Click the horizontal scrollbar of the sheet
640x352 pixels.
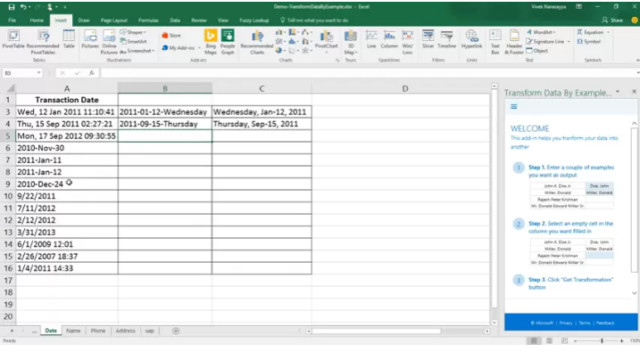pyautogui.click(x=377, y=331)
